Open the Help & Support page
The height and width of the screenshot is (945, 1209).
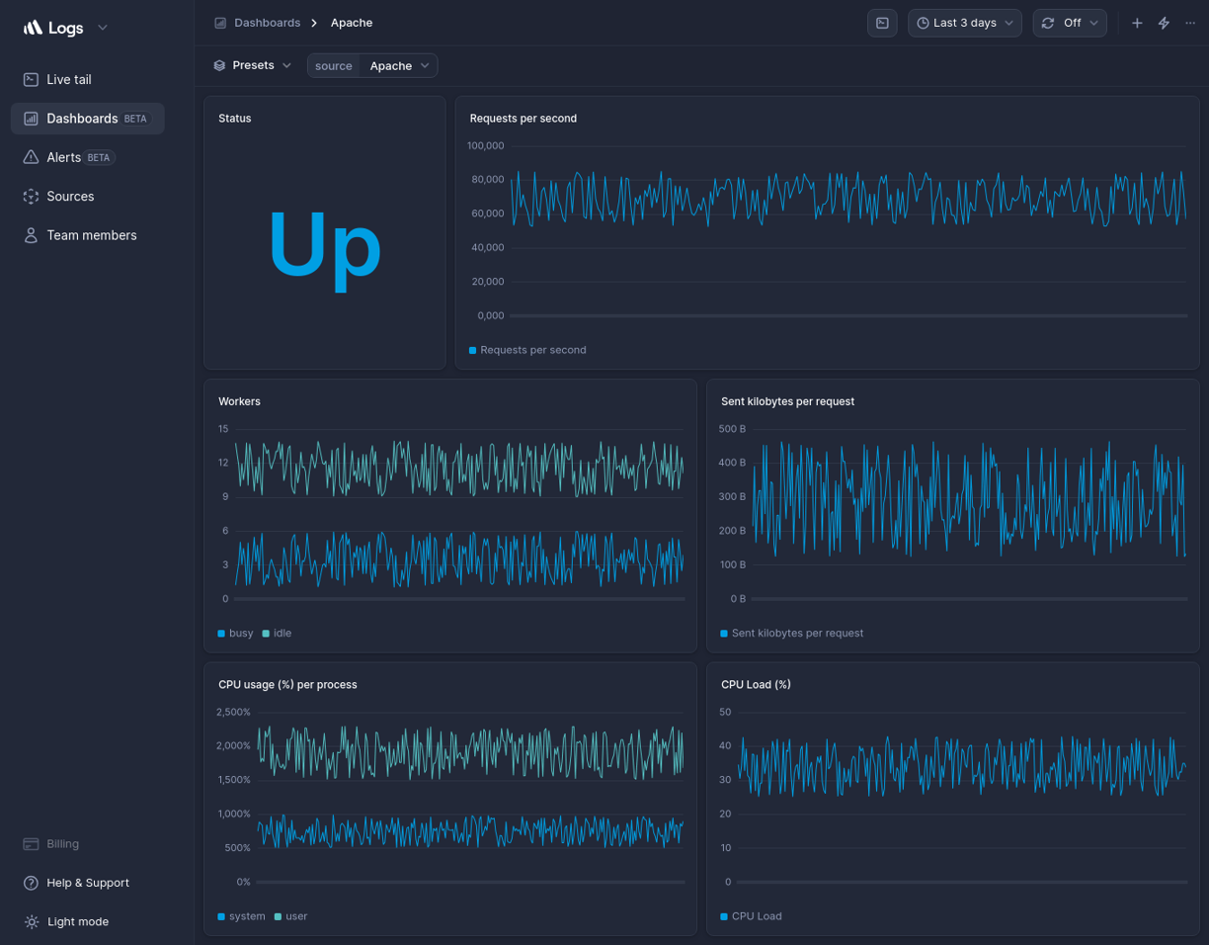click(88, 883)
